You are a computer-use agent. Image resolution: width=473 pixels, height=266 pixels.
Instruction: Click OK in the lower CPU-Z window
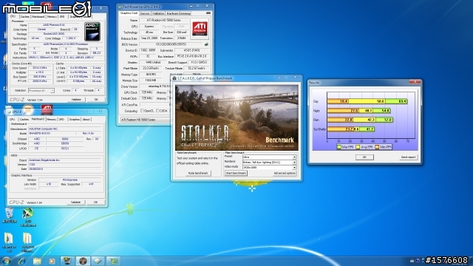(95, 202)
